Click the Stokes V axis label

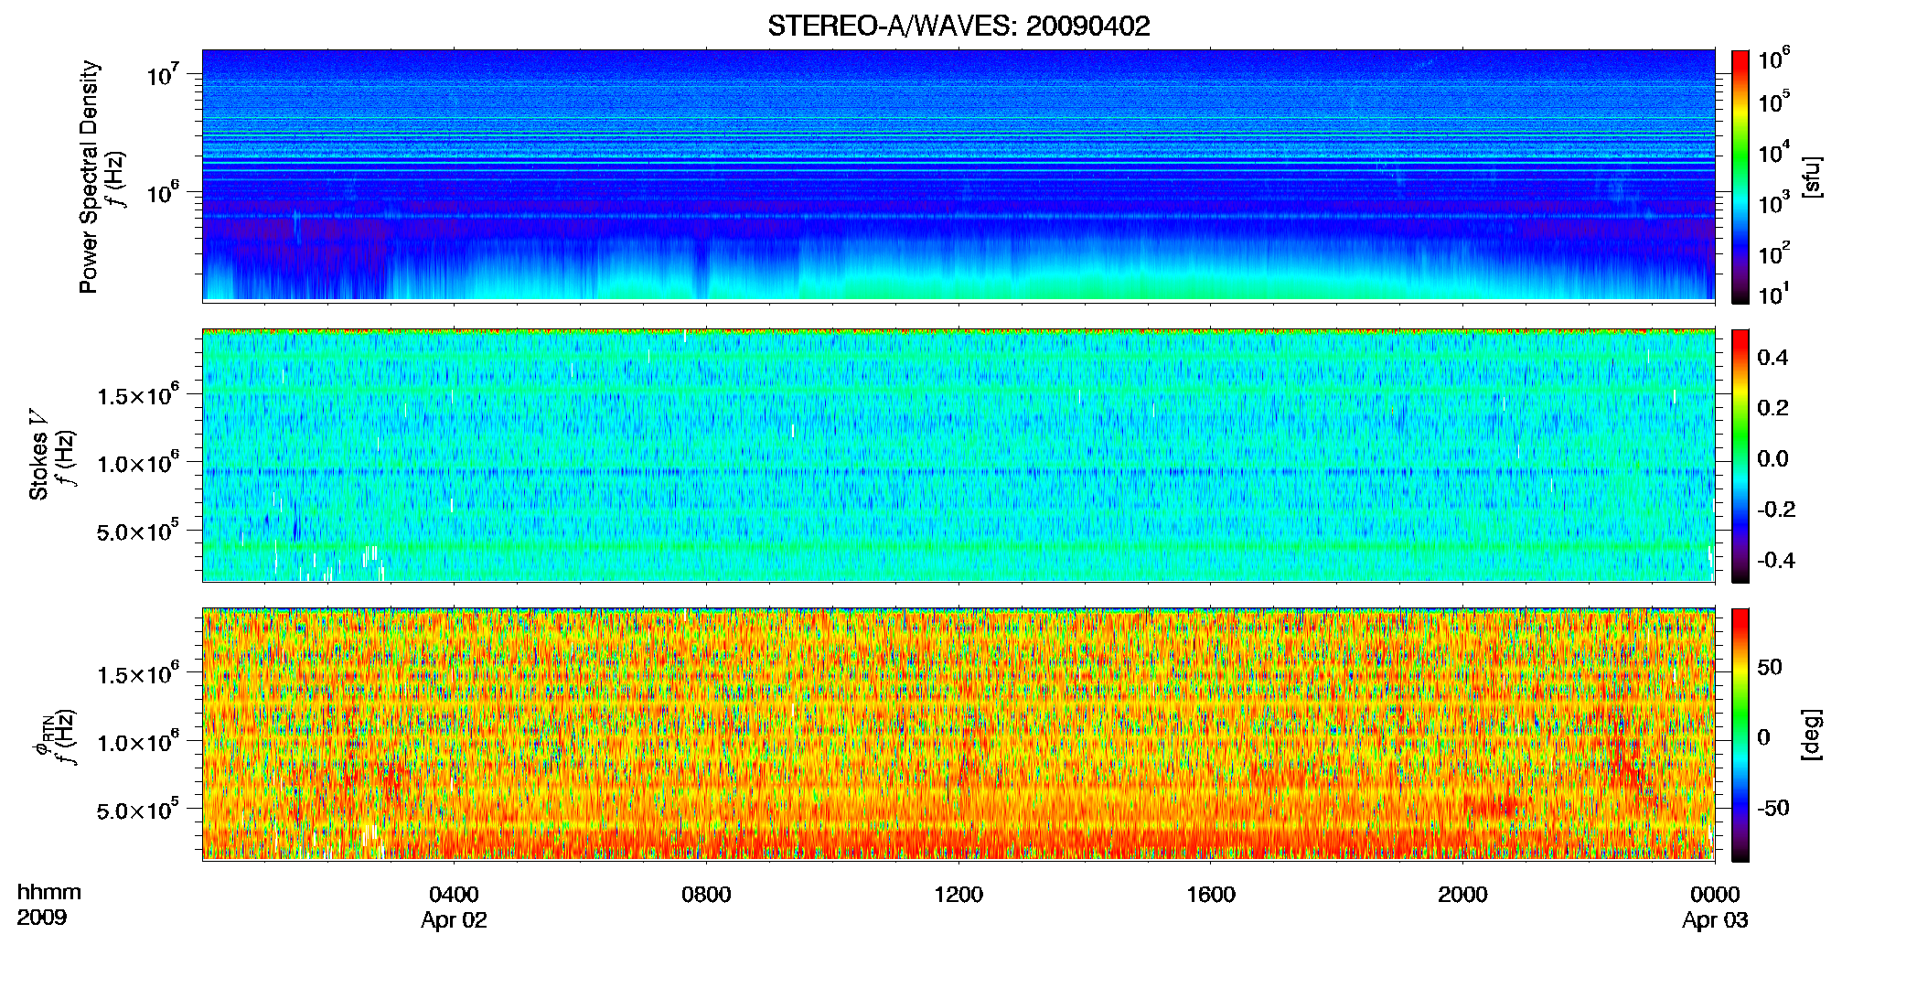[x=38, y=455]
